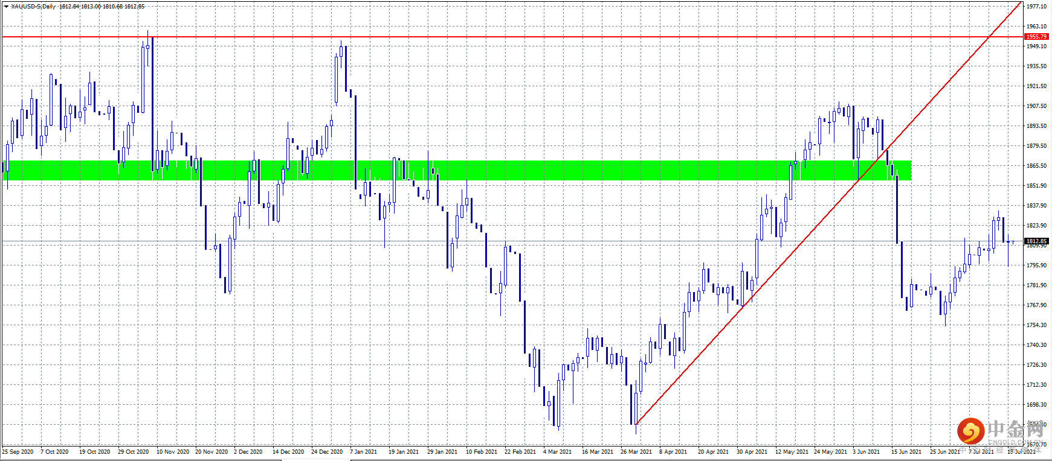Screen dimensions: 1052x461
Task: Click the 1865.50 price axis label
Action: pyautogui.click(x=1036, y=166)
